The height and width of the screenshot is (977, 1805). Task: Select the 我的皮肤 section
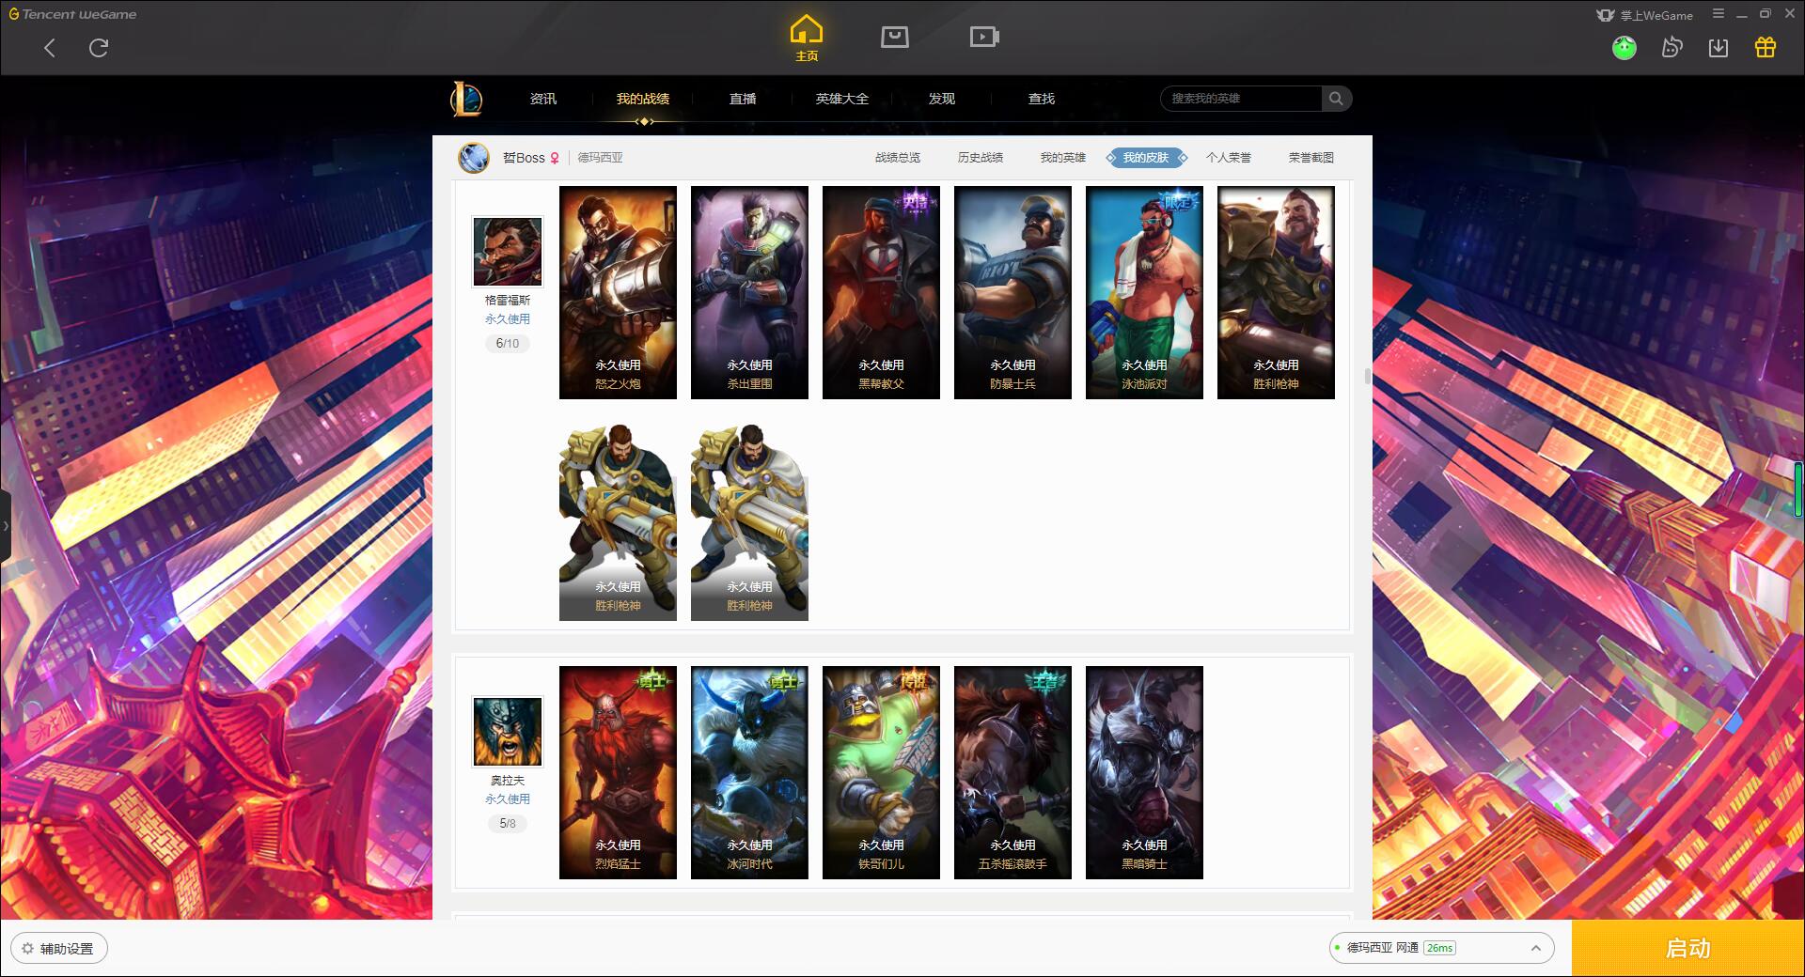pyautogui.click(x=1146, y=158)
